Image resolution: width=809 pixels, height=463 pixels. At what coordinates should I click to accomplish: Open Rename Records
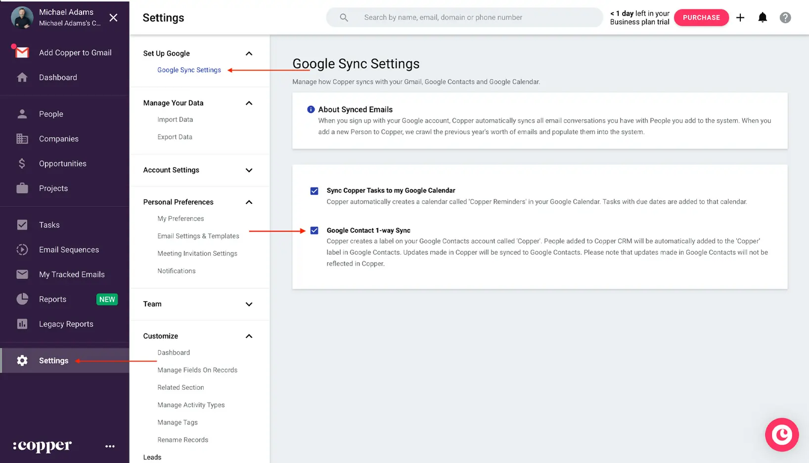pos(182,440)
